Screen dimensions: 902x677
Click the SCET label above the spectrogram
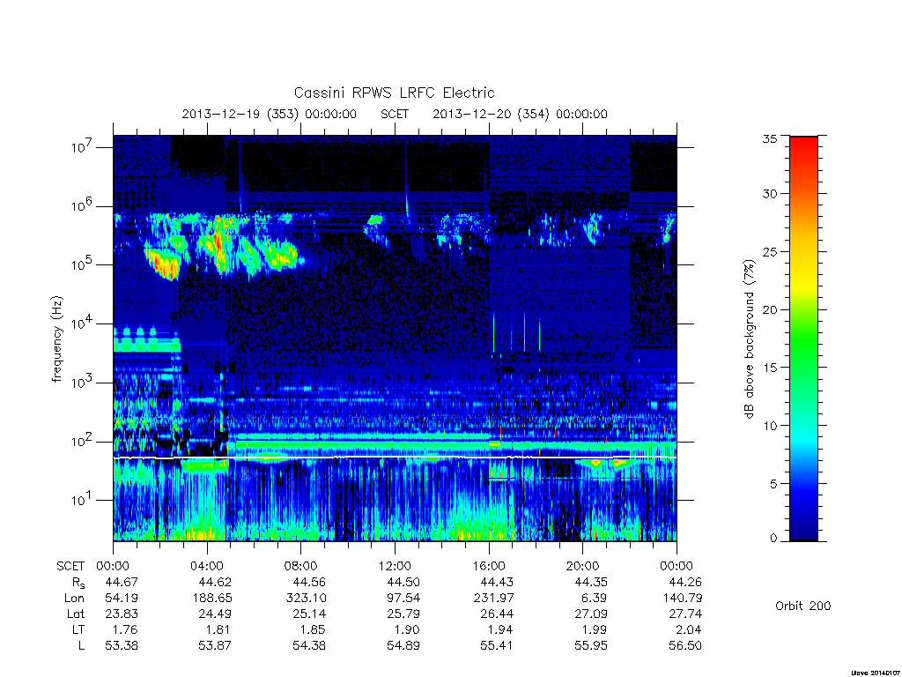(395, 114)
